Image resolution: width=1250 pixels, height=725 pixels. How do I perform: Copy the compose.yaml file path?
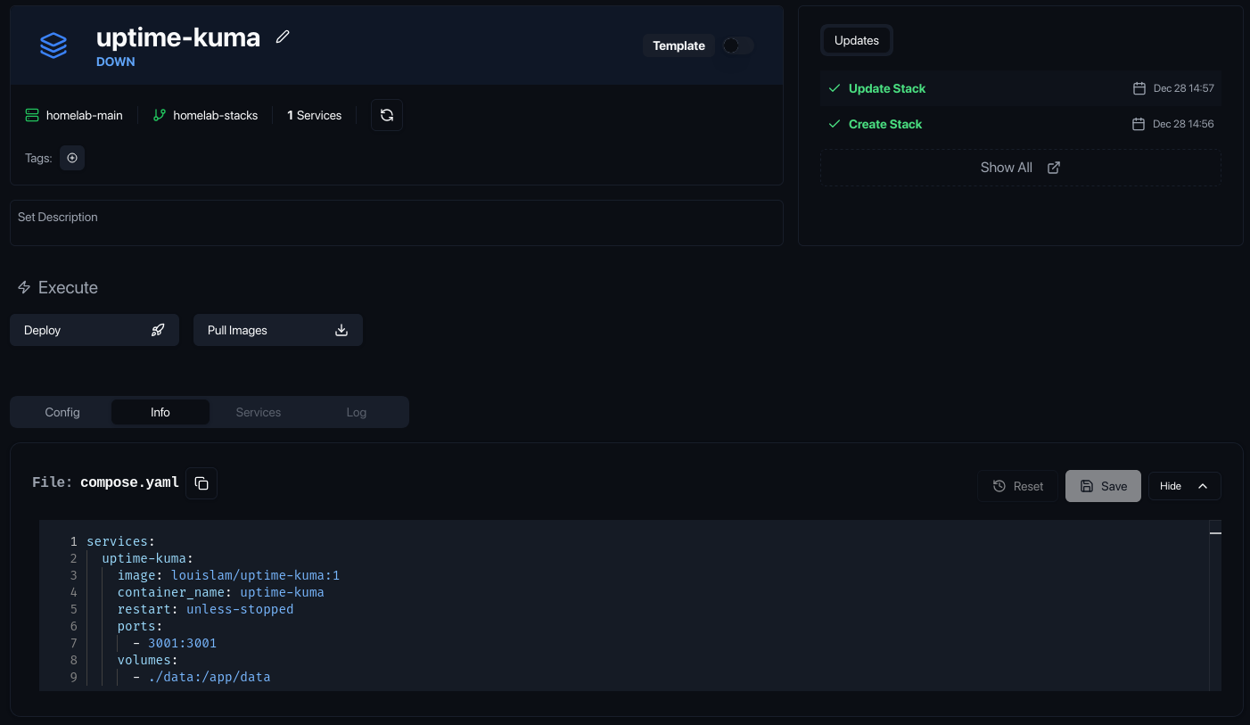coord(201,483)
